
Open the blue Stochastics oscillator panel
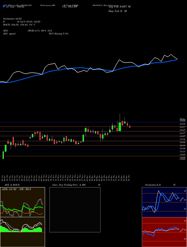pos(164,202)
